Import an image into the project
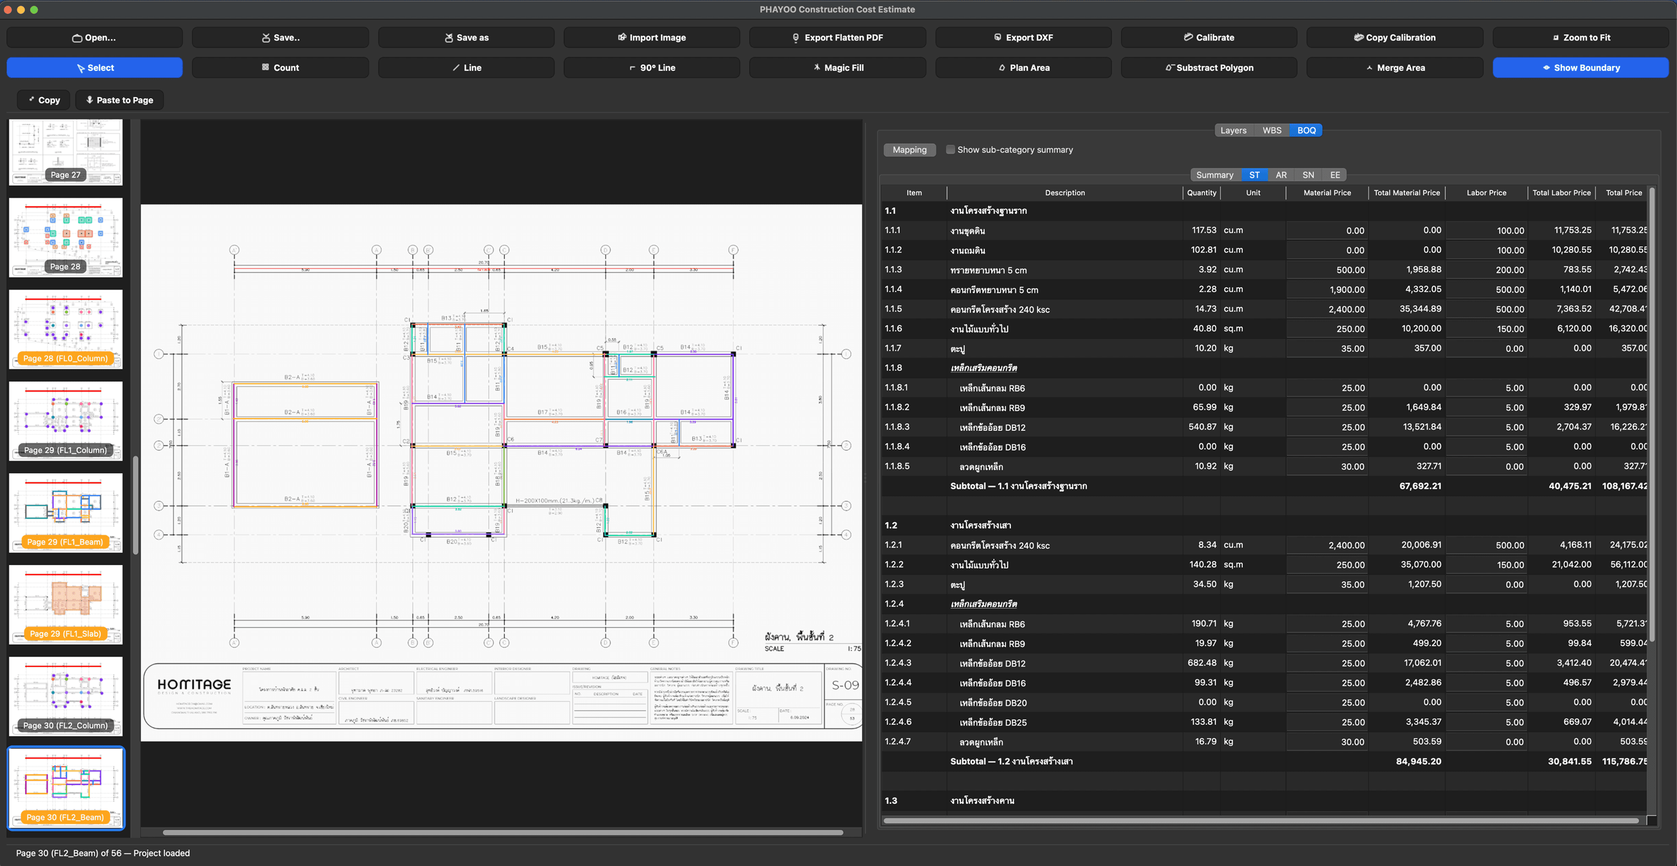1677x866 pixels. click(652, 37)
